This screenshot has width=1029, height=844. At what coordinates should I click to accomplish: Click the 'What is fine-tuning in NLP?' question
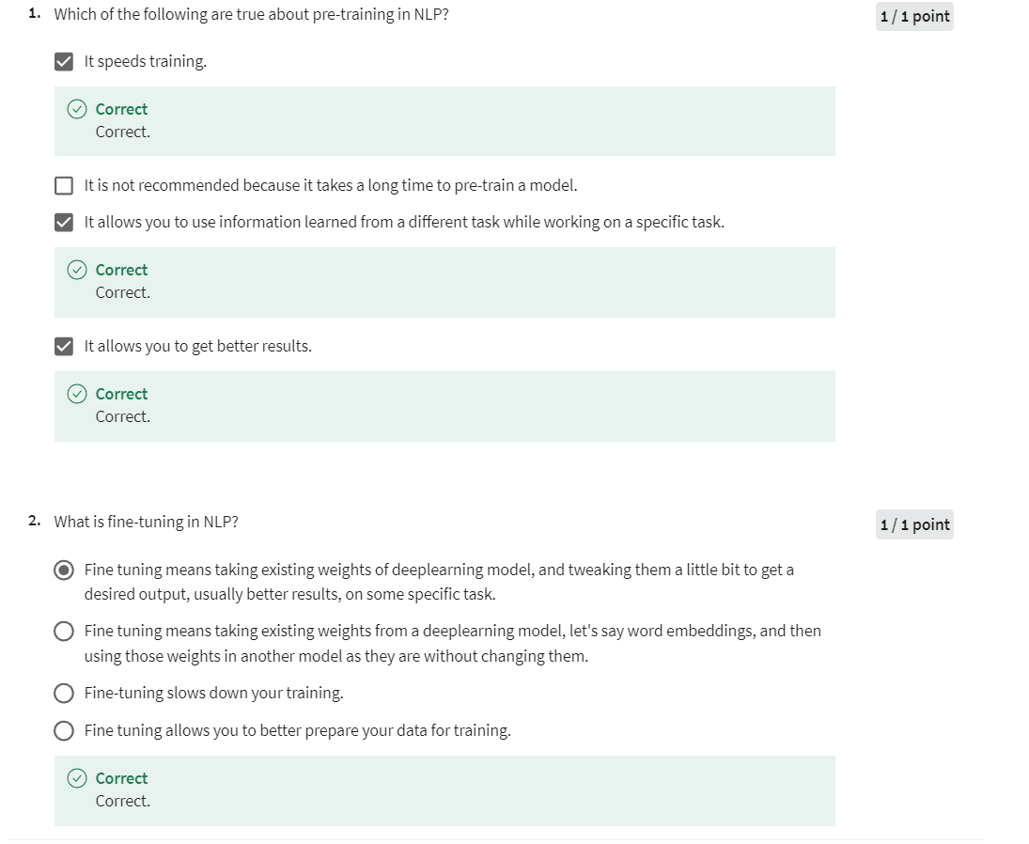tap(146, 522)
